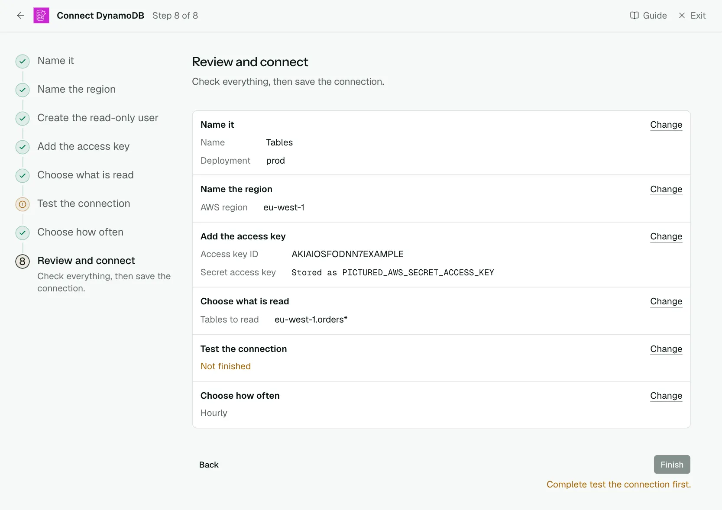Screen dimensions: 722x510
Task: Open Choose how often step in sidebar
Action: (80, 232)
